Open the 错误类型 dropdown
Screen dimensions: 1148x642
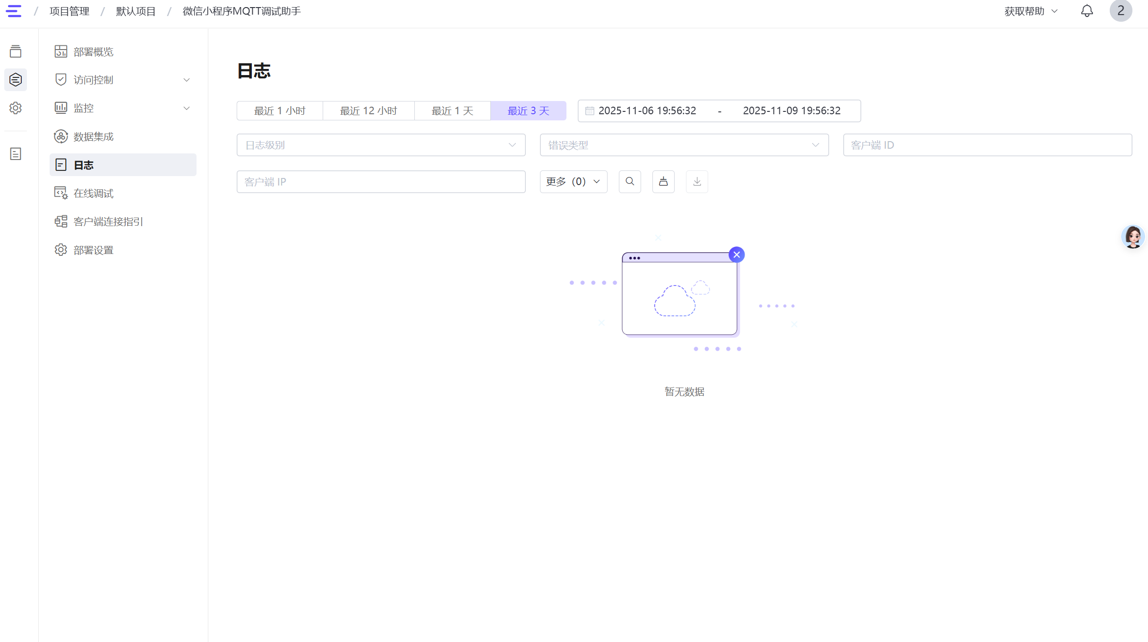coord(684,145)
